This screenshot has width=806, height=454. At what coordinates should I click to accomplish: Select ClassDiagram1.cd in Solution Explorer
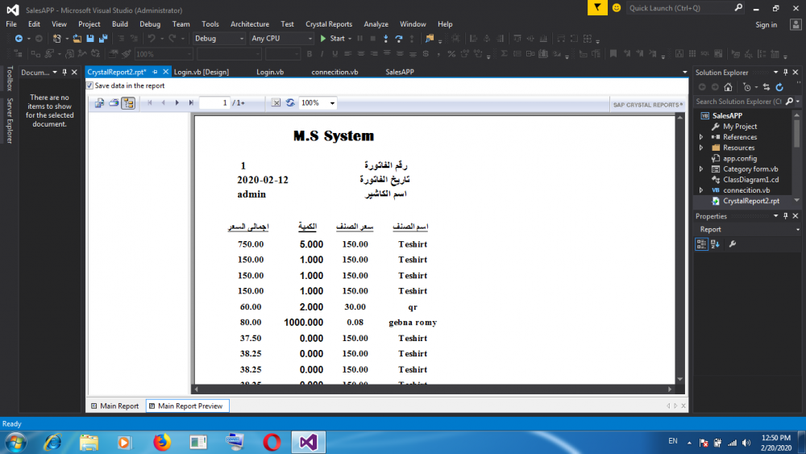(750, 180)
